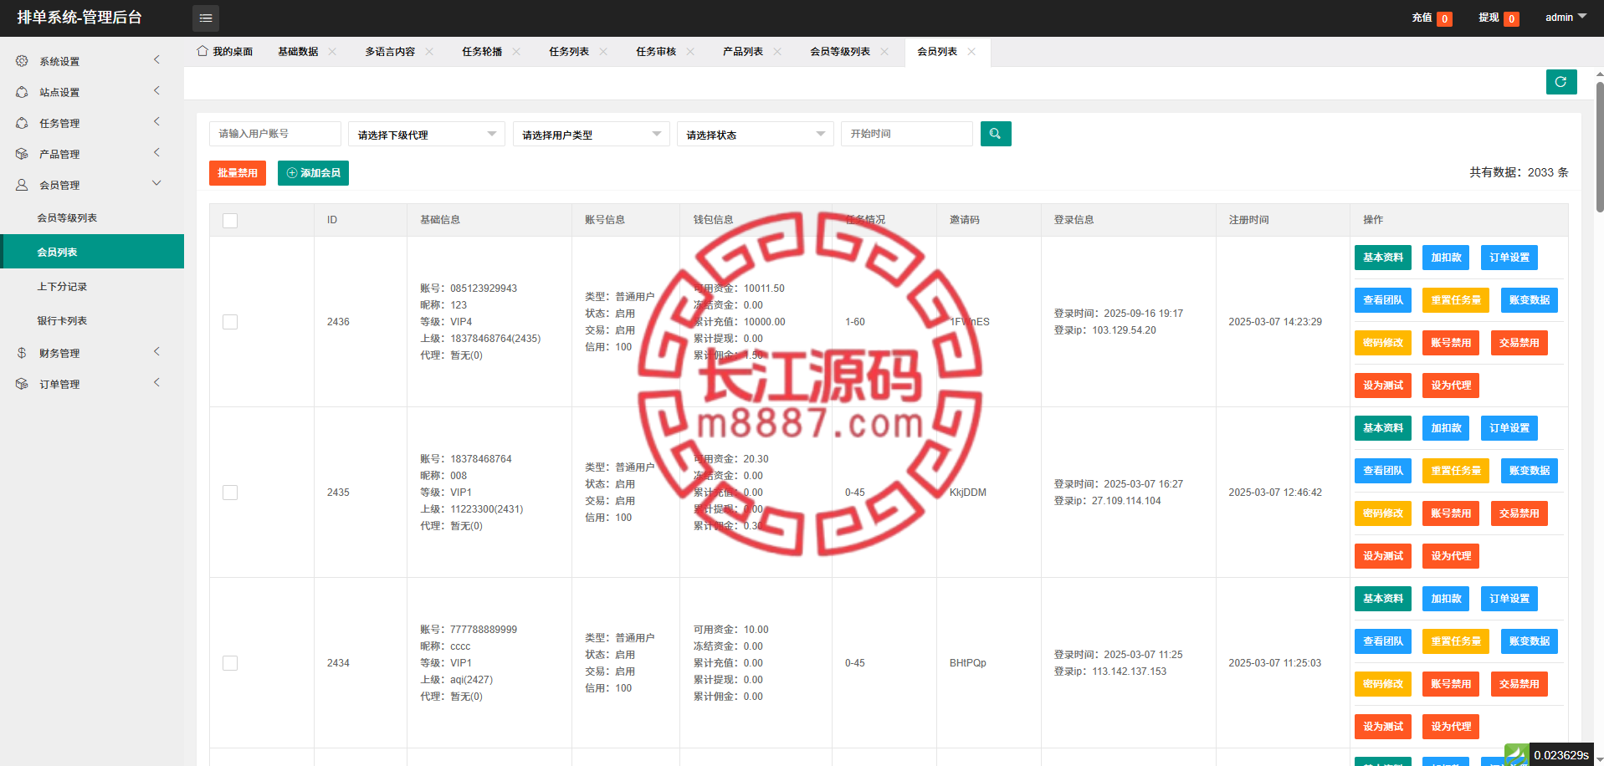Close the 会员等级列表 tab

click(884, 52)
